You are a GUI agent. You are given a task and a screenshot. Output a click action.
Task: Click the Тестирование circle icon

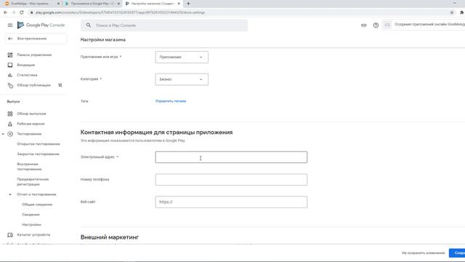[x=10, y=134]
